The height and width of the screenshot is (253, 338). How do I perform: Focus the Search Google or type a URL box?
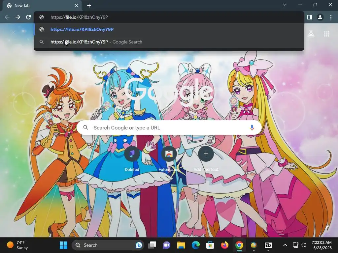click(x=169, y=127)
